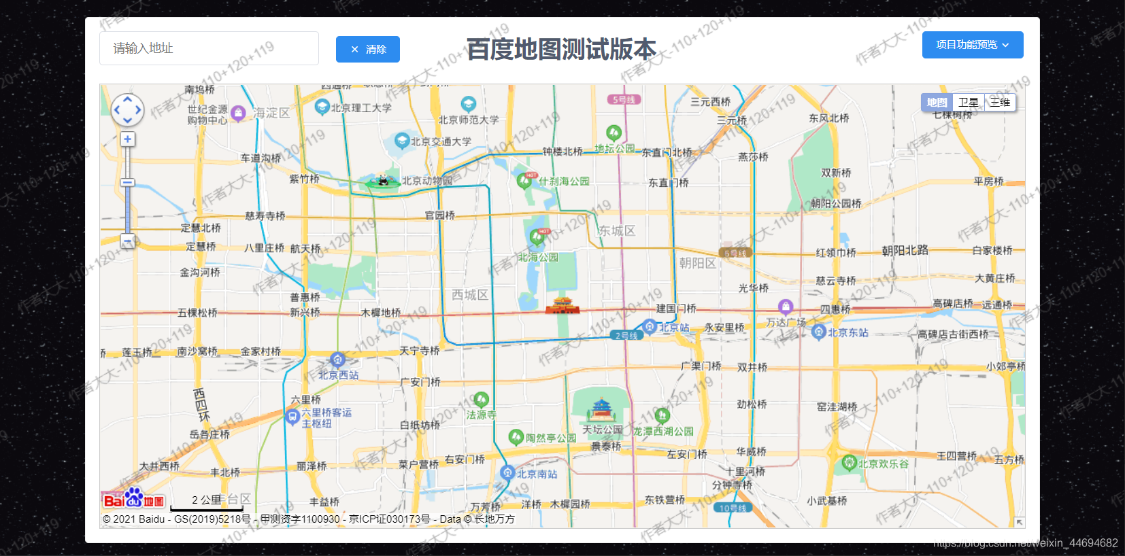This screenshot has width=1125, height=556.
Task: Click the 朝阳区 district label
Action: (x=698, y=263)
